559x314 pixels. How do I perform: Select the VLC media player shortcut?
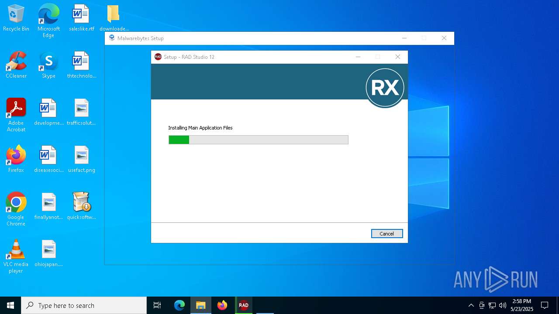16,256
